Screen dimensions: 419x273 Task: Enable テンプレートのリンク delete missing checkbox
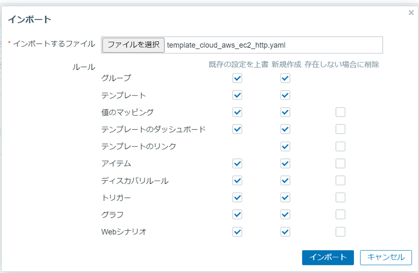point(340,146)
